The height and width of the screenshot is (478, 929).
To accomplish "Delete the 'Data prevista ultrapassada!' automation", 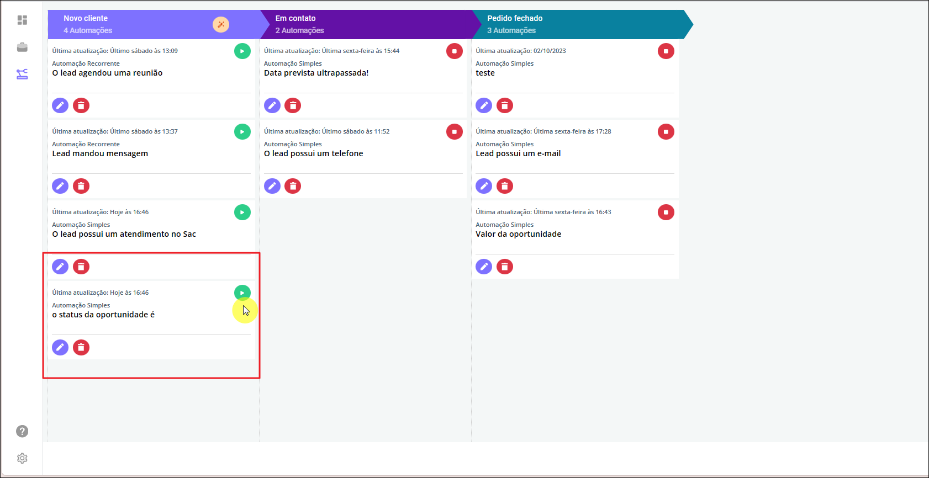I will pos(293,105).
